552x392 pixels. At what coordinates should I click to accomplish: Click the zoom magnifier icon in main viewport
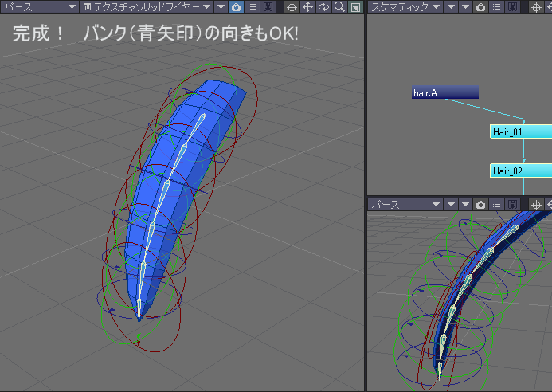[x=339, y=6]
